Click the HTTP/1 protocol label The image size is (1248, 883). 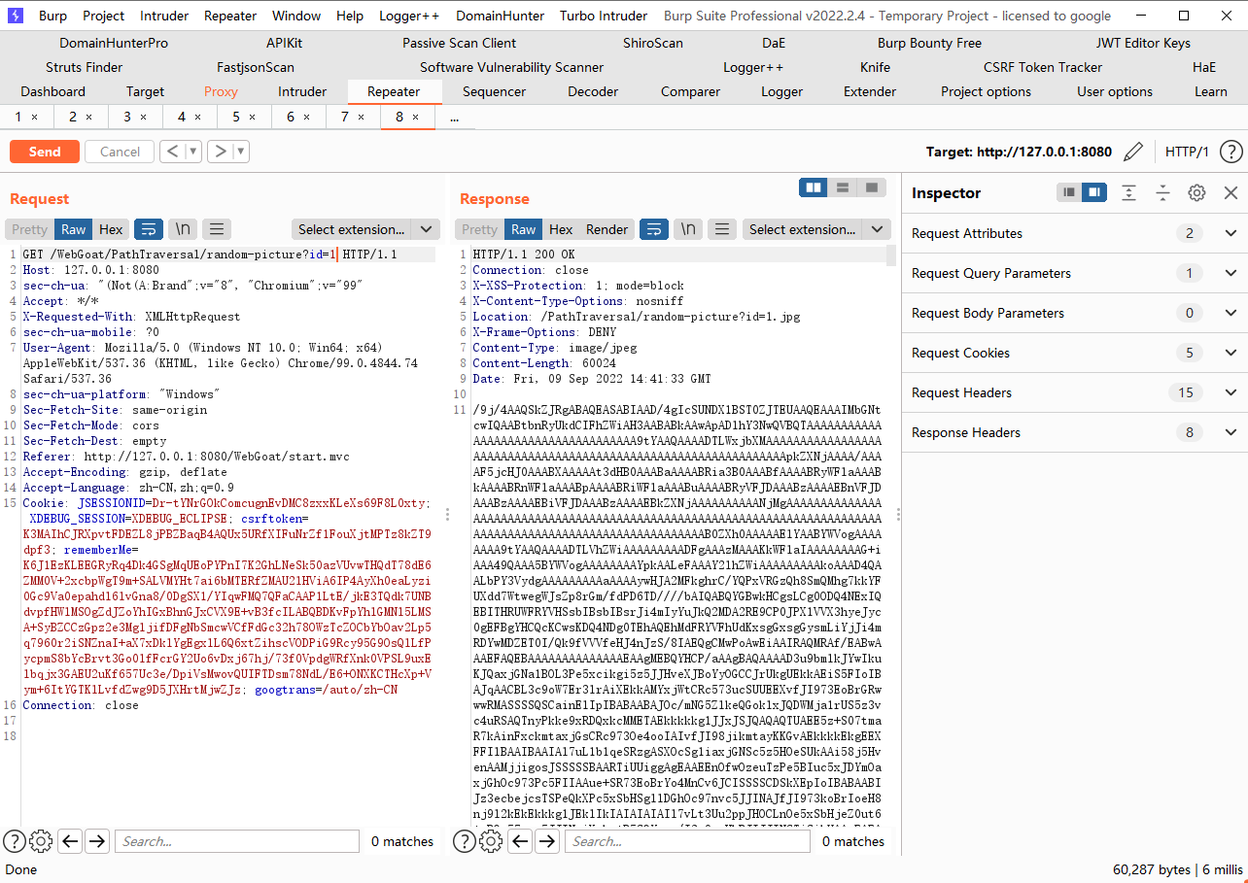[x=1187, y=152]
